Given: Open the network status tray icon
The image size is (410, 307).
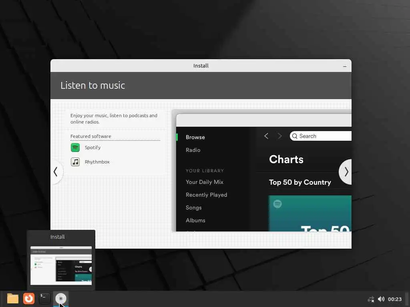Looking at the screenshot, I should 371,299.
